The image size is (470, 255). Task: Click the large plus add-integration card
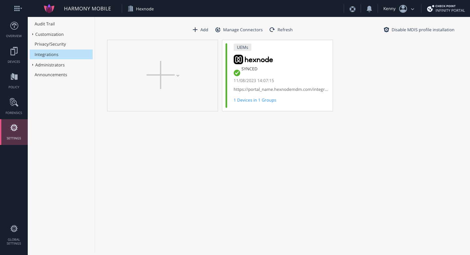pyautogui.click(x=163, y=76)
